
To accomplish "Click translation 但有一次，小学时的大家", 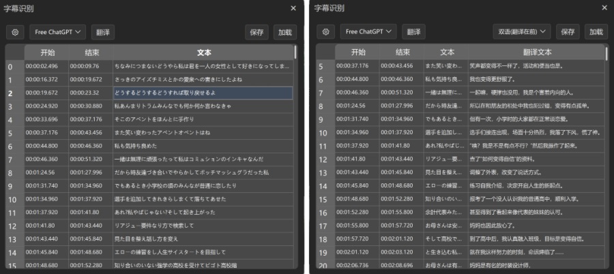I will (x=538, y=119).
